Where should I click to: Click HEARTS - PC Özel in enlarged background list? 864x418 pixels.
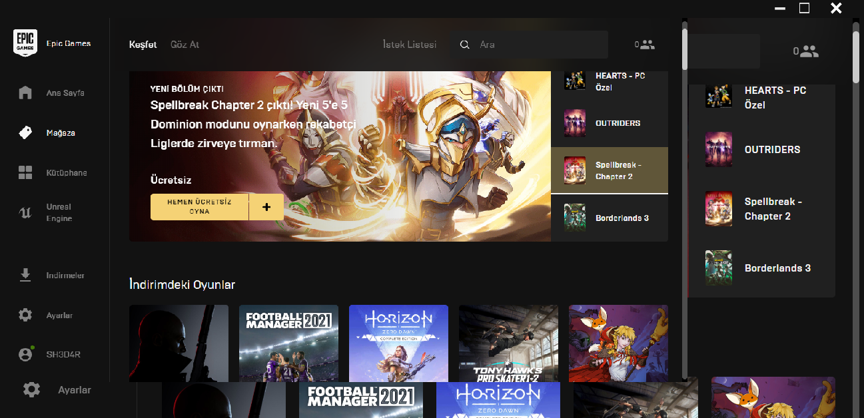(x=761, y=97)
